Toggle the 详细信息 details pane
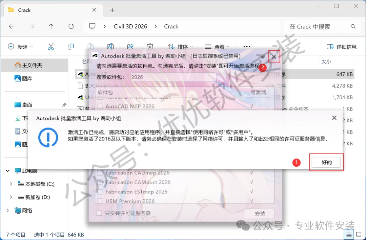 pos(342,47)
